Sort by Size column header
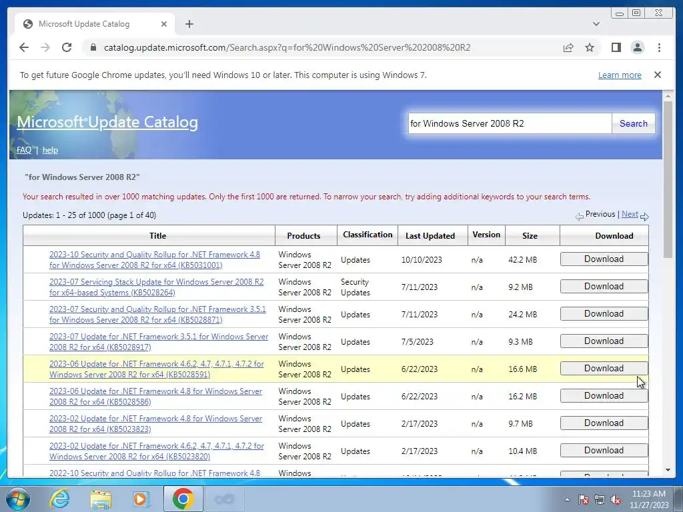This screenshot has width=683, height=512. 530,235
